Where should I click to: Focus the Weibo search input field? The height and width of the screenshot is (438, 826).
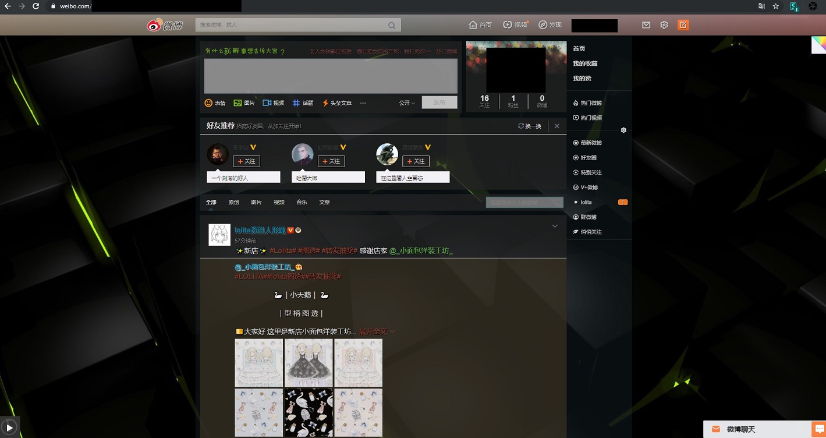(x=292, y=25)
